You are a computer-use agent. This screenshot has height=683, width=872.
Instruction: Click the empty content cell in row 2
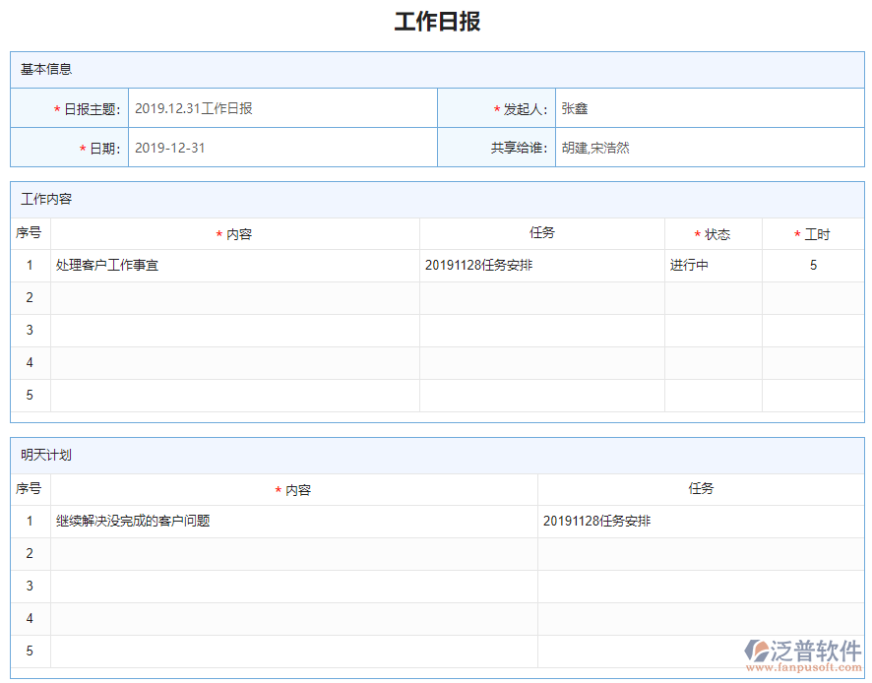pos(236,297)
